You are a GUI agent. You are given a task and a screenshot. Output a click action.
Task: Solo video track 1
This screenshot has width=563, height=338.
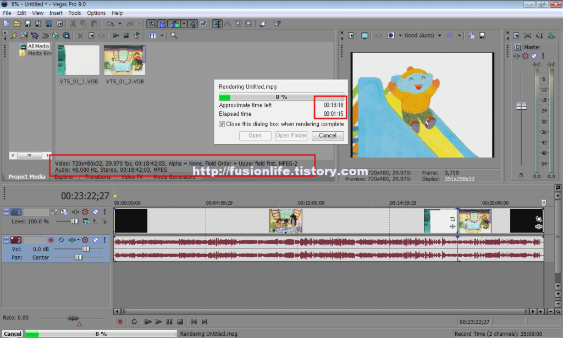(104, 212)
